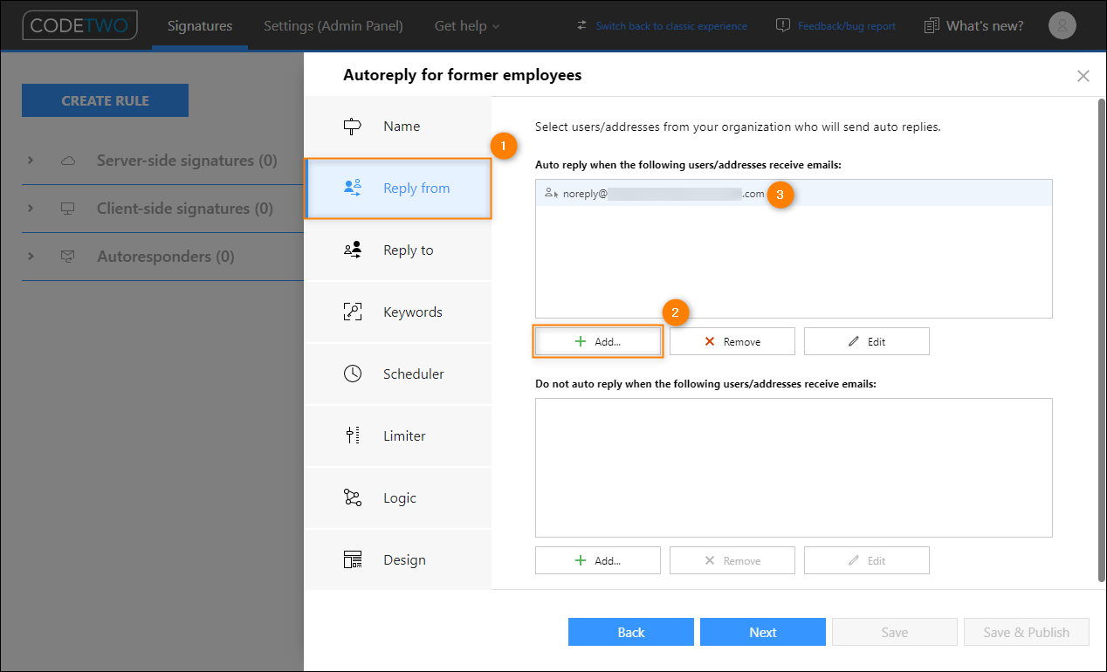
Task: Click the dialog title Autoreply for former employees
Action: point(463,75)
